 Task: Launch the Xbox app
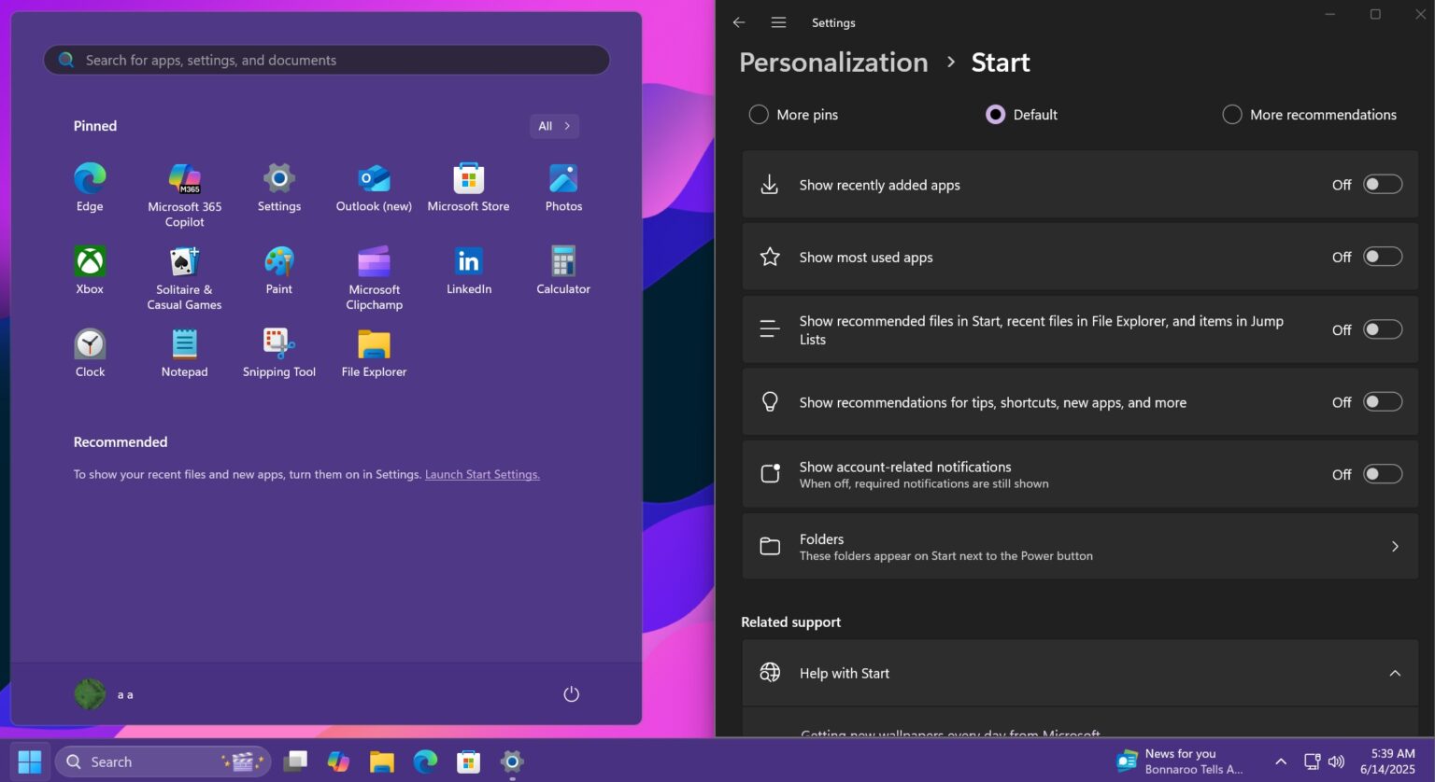click(89, 261)
